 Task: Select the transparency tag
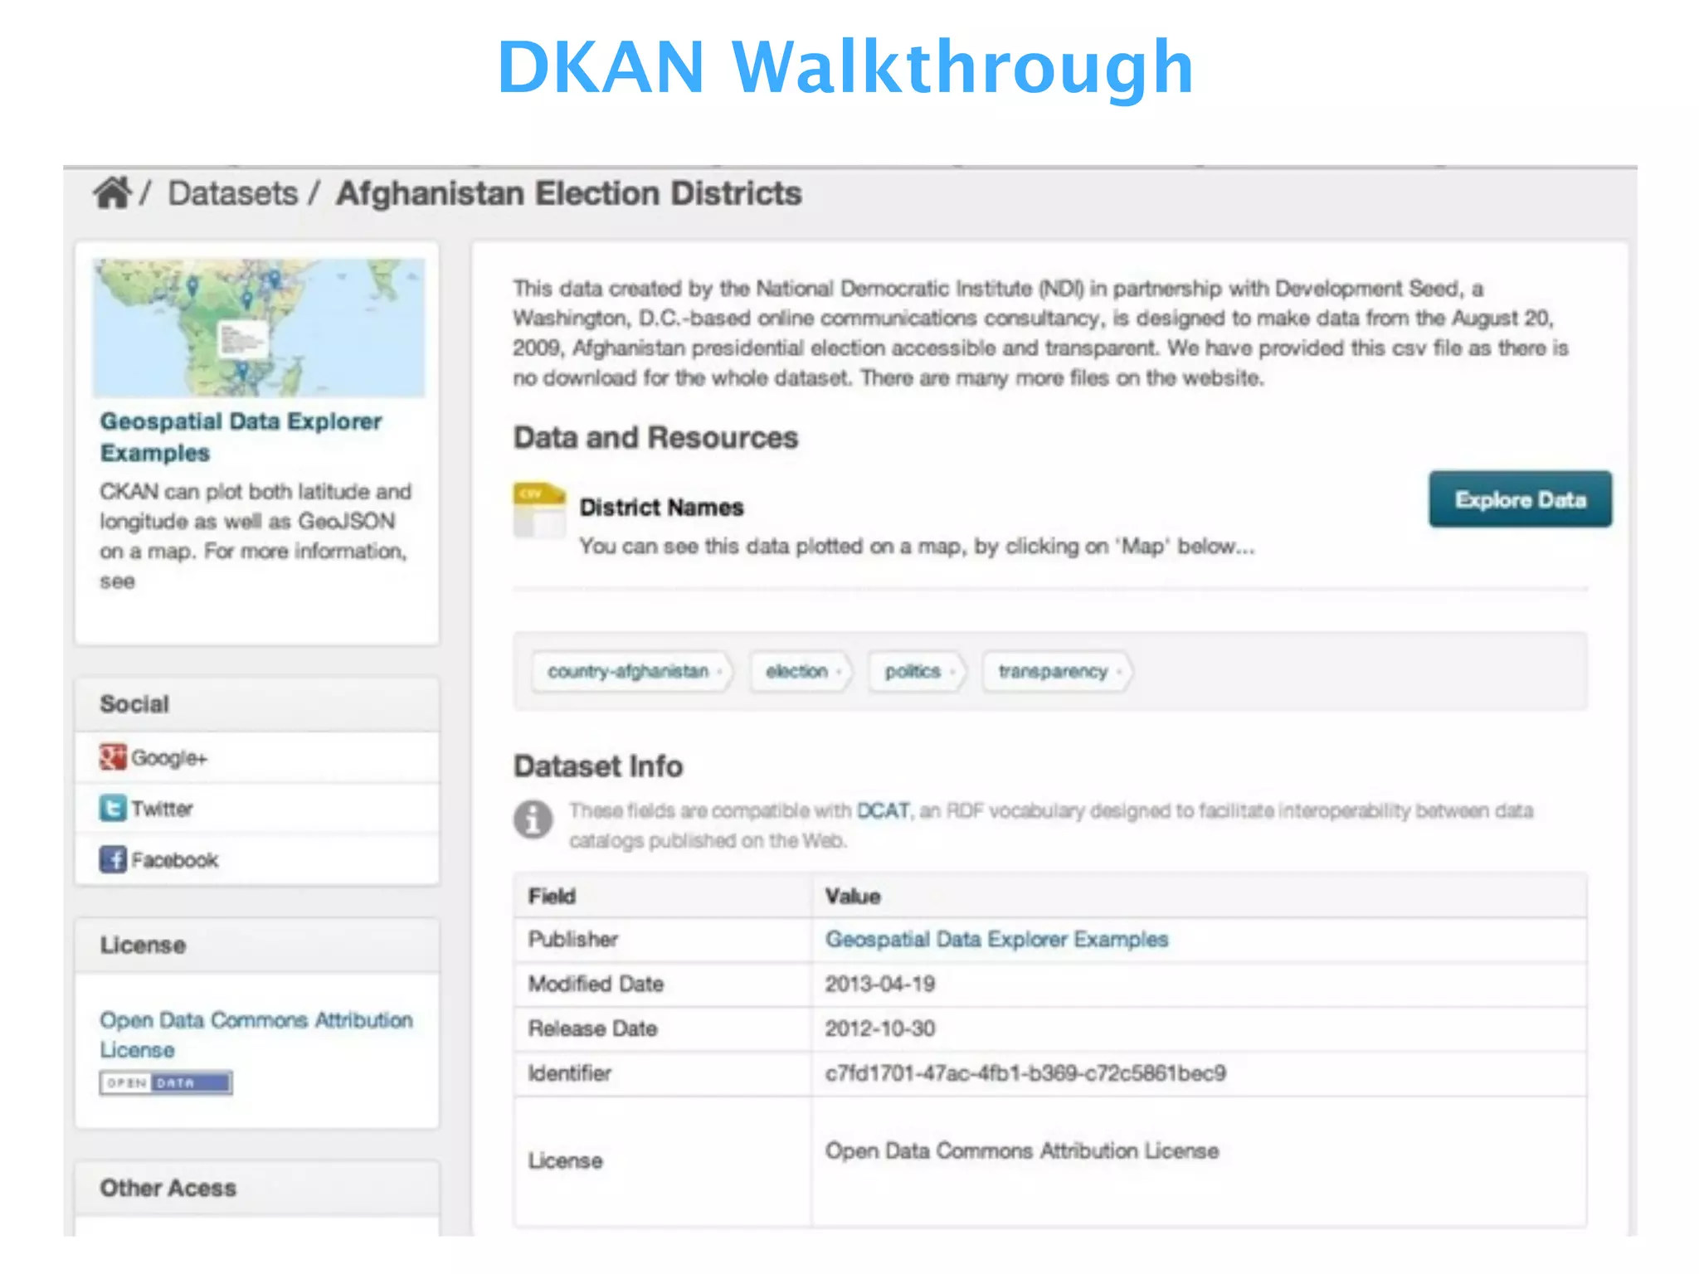point(1056,671)
